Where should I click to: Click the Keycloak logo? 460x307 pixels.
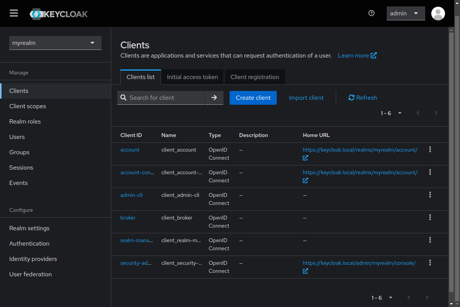pos(59,14)
